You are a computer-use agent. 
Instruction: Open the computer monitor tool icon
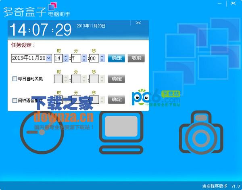[121, 132]
